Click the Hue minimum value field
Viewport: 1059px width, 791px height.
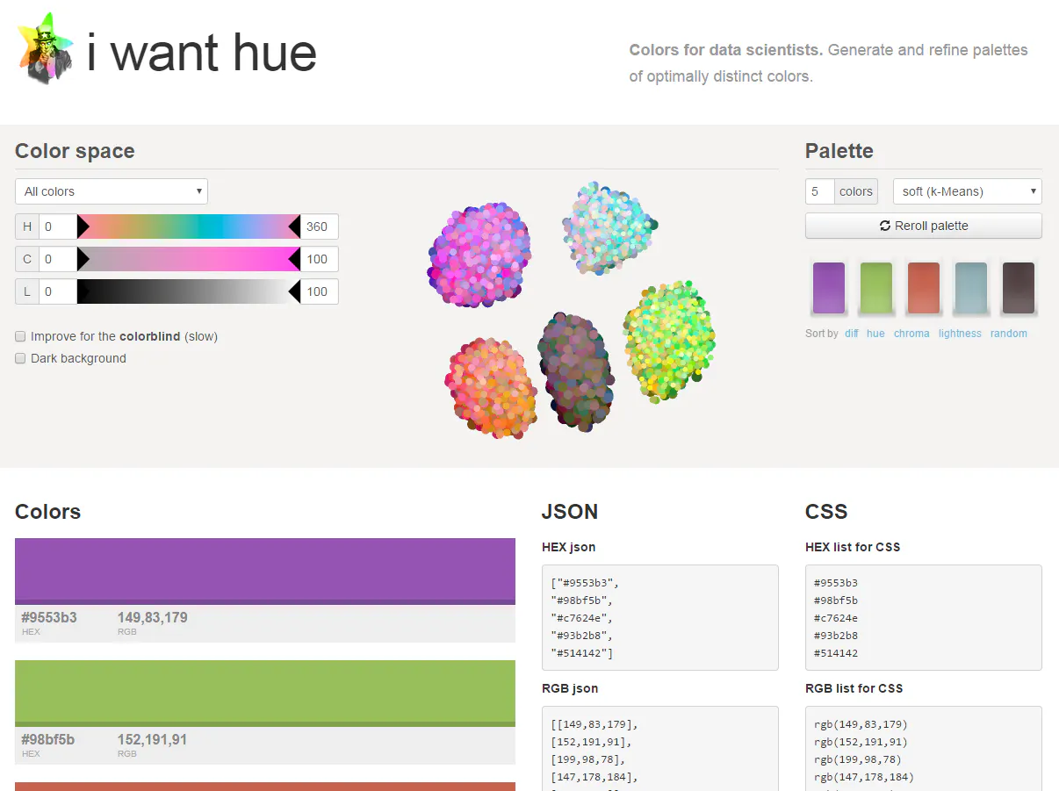click(58, 227)
